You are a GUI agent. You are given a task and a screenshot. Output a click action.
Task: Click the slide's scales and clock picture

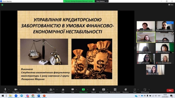coord(44,52)
